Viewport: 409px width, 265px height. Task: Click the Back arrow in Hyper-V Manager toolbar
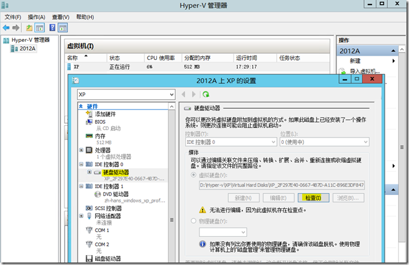coord(6,27)
